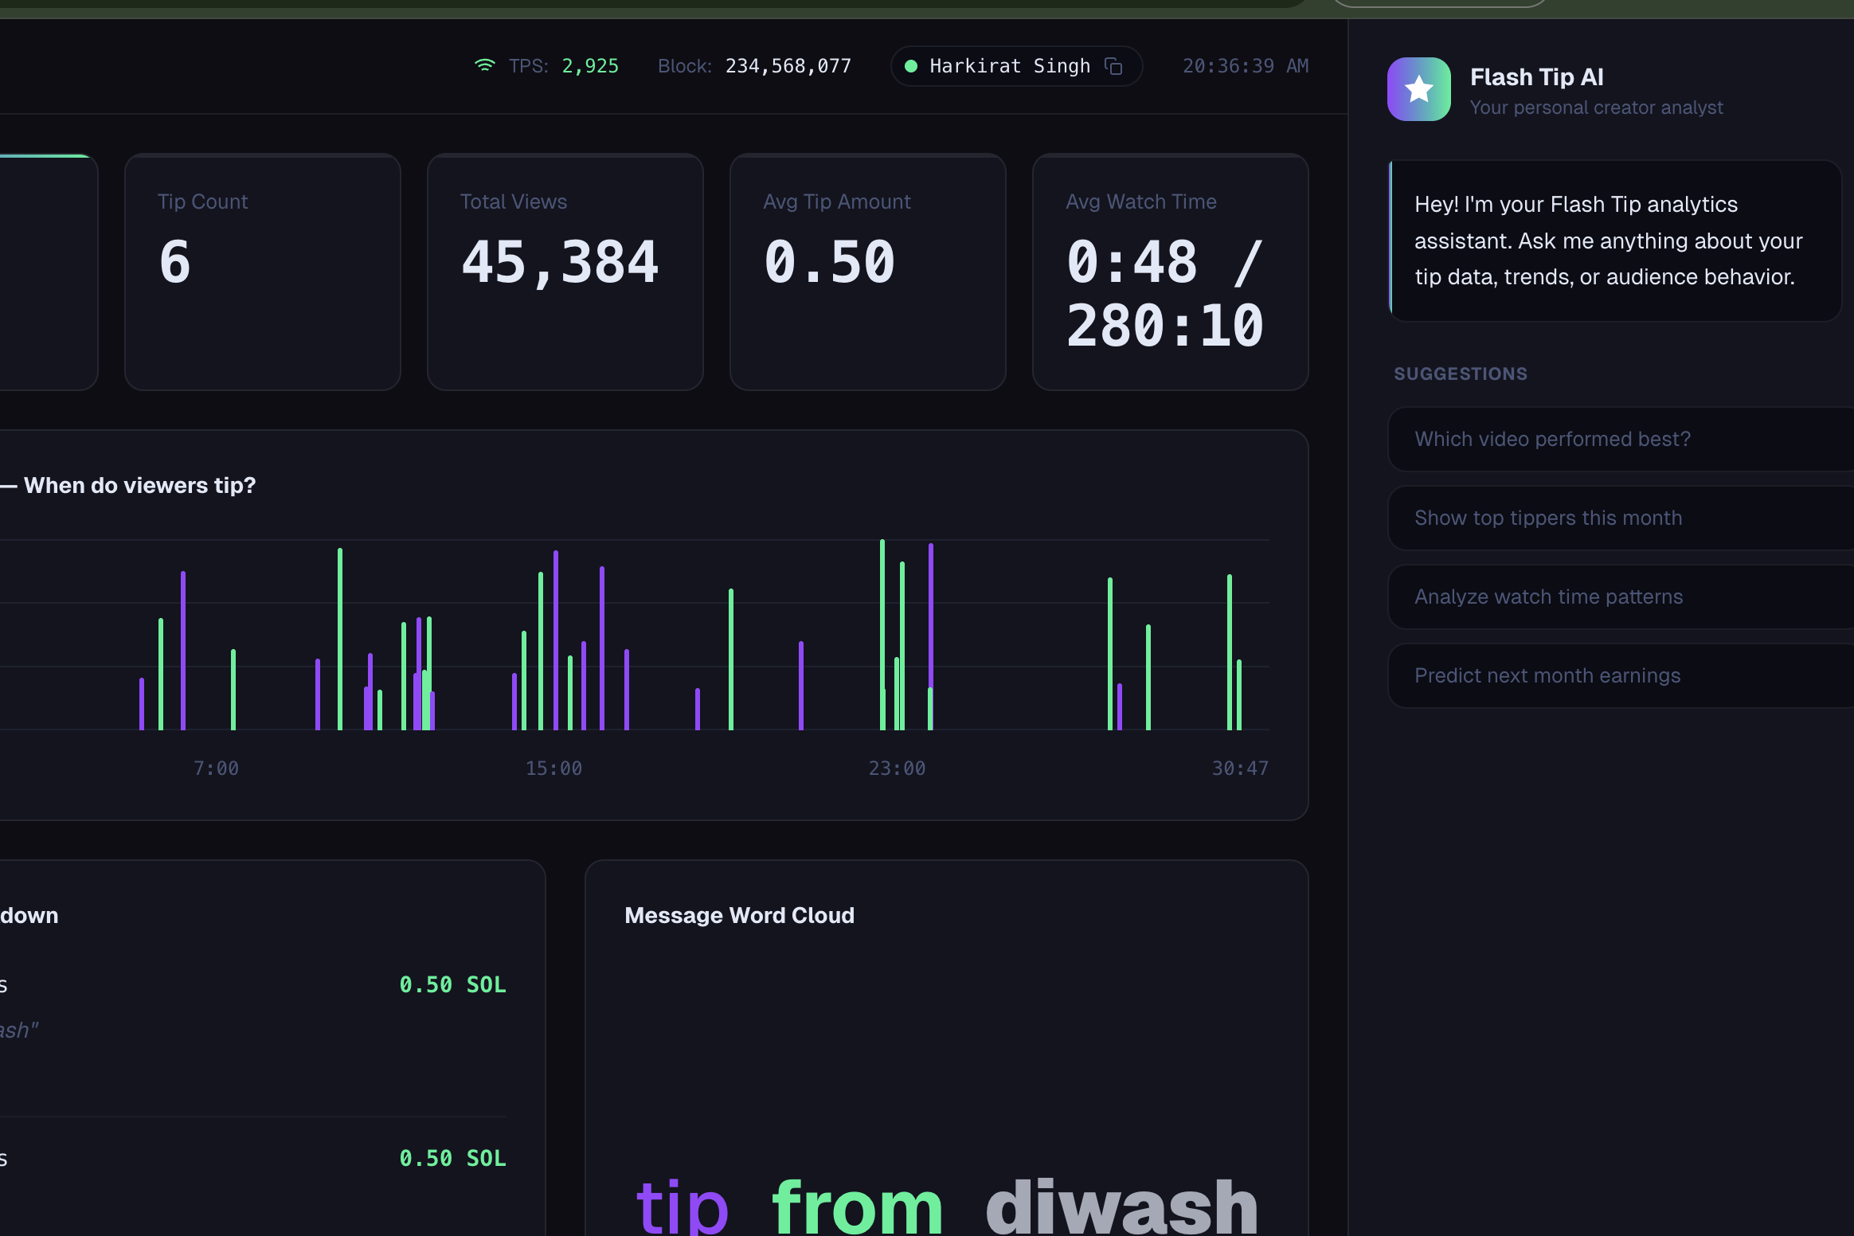
Task: Click the Block number 234,568,077
Action: (788, 66)
